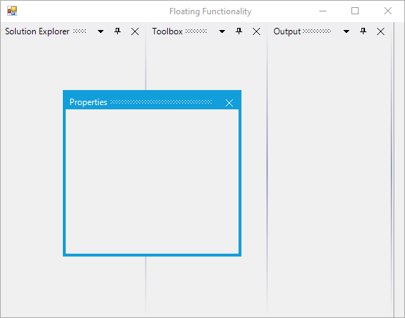The height and width of the screenshot is (318, 405).
Task: Toggle the Toolbox auto-hide pin
Action: [239, 31]
